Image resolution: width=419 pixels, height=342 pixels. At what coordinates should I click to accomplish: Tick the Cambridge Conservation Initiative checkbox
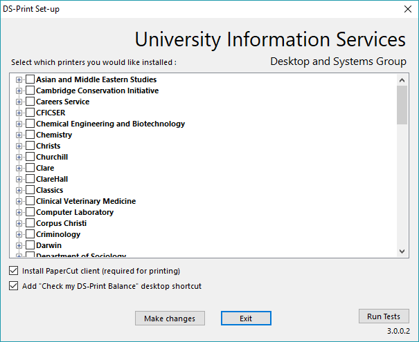(30, 91)
